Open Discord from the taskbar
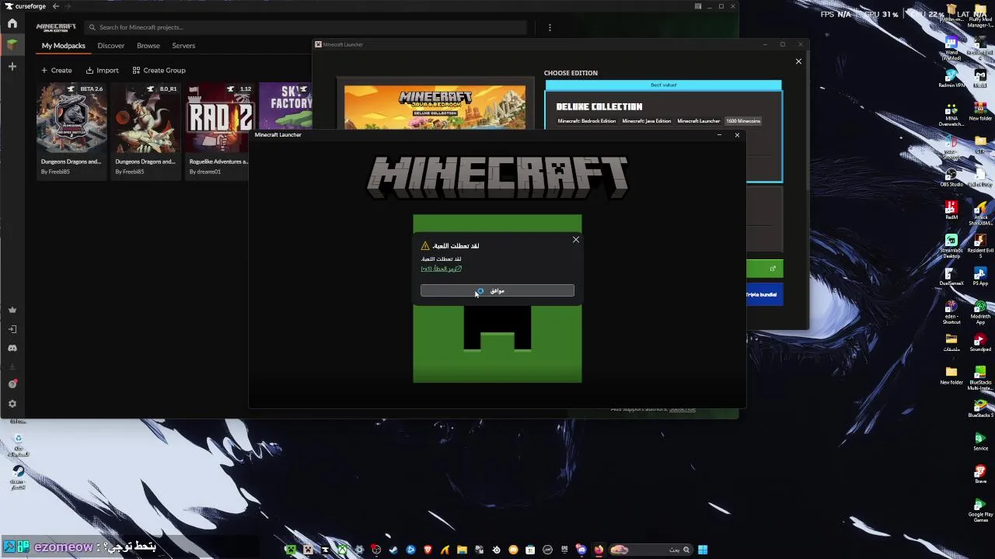Screen dimensions: 995x559 581,550
